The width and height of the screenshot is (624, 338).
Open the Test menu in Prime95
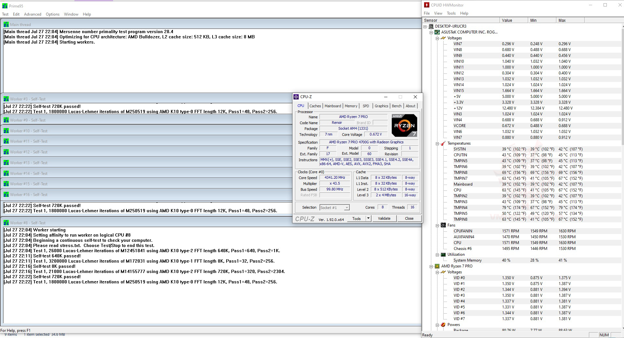click(x=5, y=14)
